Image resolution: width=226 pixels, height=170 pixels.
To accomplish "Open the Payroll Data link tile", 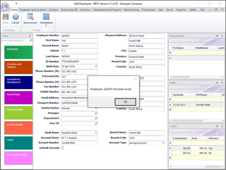I will click(x=19, y=98).
